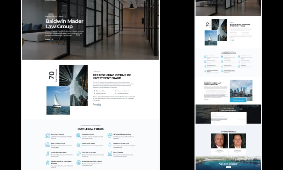Click the Representing Victims of Investment Fraud heading
The width and height of the screenshot is (283, 170).
(x=112, y=76)
